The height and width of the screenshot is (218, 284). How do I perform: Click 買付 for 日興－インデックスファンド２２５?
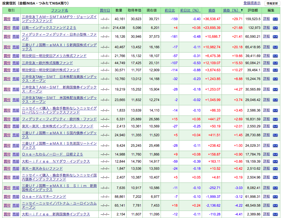pos(7,28)
